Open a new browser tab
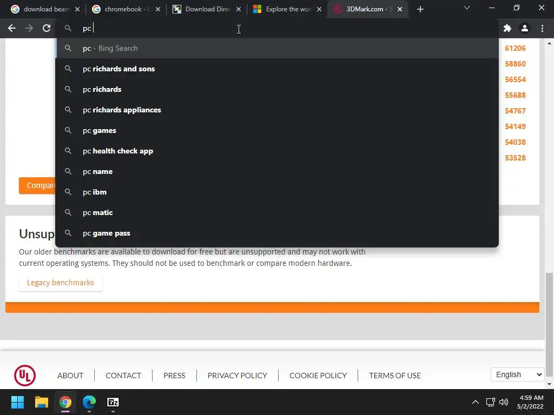Viewport: 554px width, 415px height. [420, 10]
